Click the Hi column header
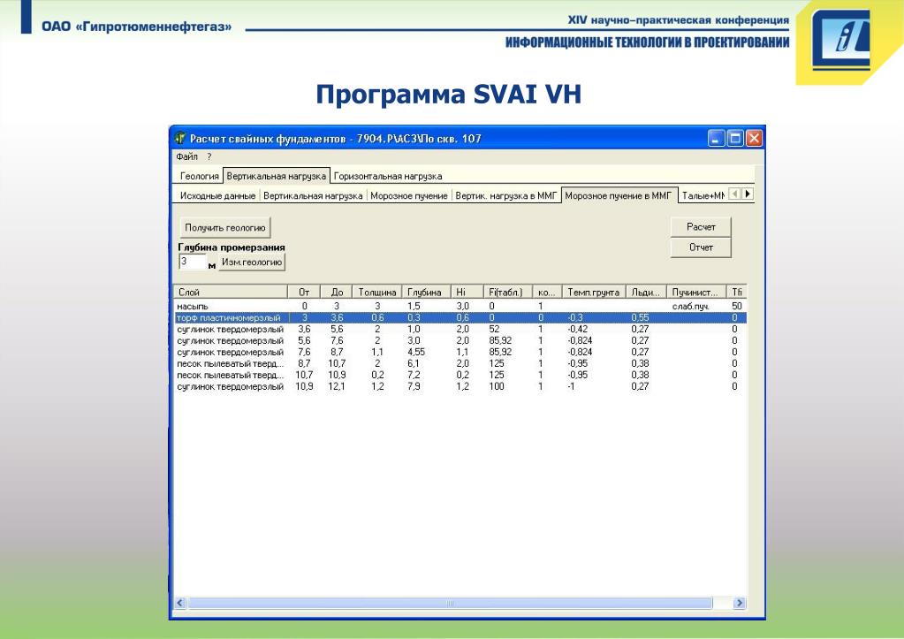Screen dimensions: 904x639 (467, 293)
